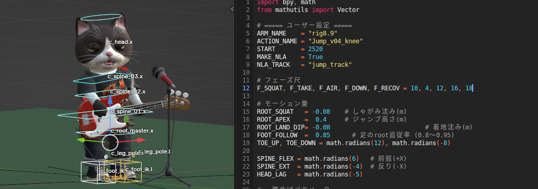Click the F_SQUAT variable name
Viewport: 538px width, 189px height.
270,88
